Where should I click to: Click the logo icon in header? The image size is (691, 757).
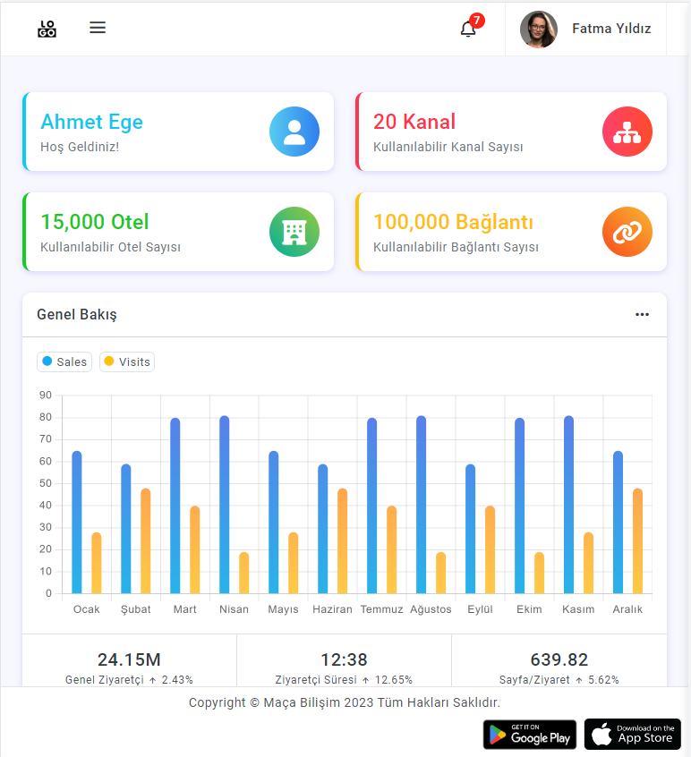click(x=47, y=29)
